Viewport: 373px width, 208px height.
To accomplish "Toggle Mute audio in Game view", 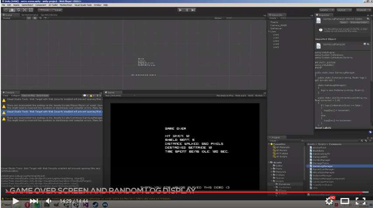I will point(241,95).
